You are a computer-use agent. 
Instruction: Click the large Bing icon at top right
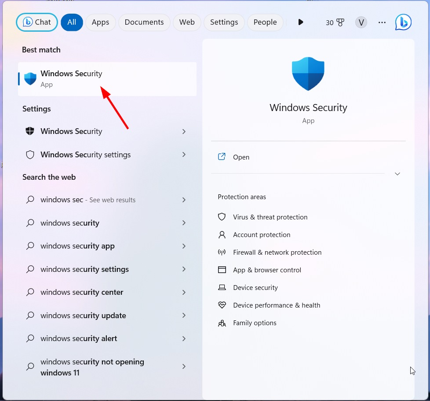tap(403, 22)
